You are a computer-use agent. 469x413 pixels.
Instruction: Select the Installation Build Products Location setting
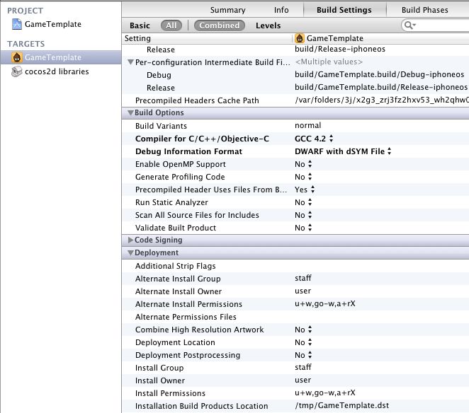point(201,406)
